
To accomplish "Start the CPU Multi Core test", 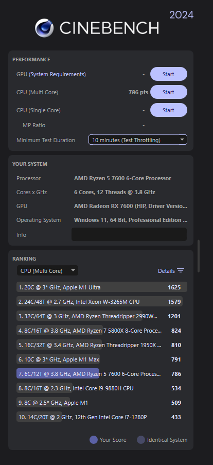I will [x=169, y=92].
